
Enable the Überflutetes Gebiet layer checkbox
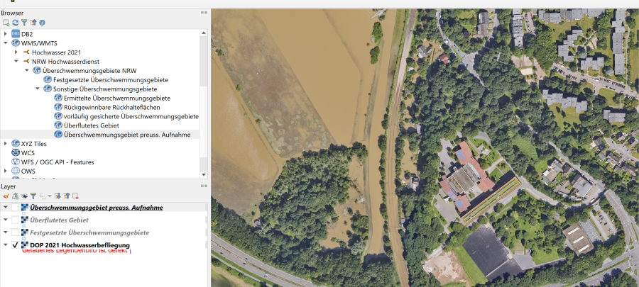coord(16,220)
